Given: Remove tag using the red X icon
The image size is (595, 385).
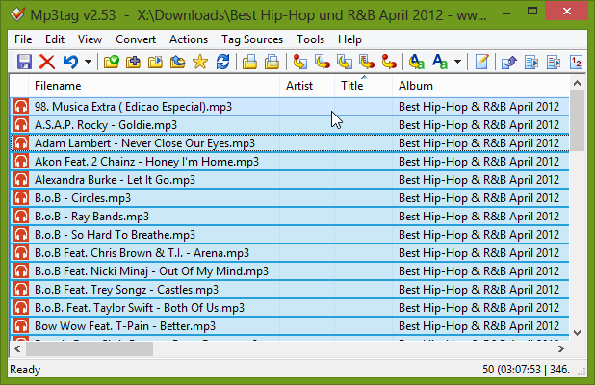Looking at the screenshot, I should click(47, 62).
